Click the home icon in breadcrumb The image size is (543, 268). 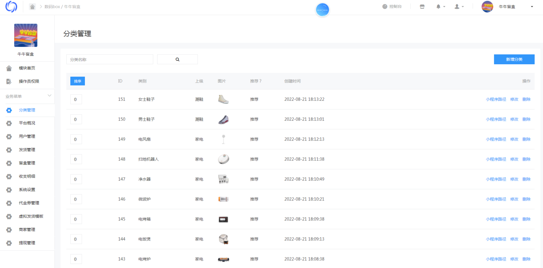(x=33, y=7)
